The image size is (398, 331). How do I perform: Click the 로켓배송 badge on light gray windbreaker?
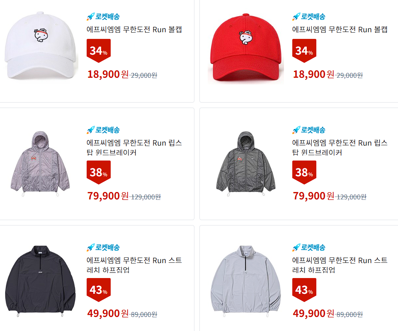tap(103, 130)
